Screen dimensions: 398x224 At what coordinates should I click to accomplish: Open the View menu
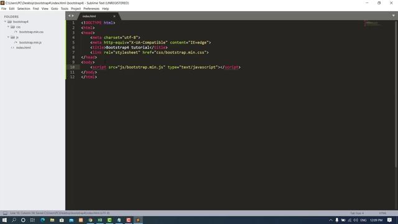pyautogui.click(x=45, y=9)
